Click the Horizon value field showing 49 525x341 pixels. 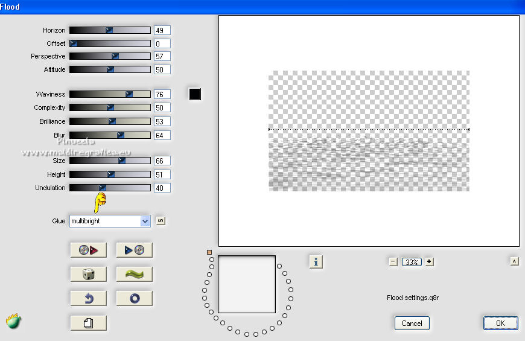tap(162, 30)
